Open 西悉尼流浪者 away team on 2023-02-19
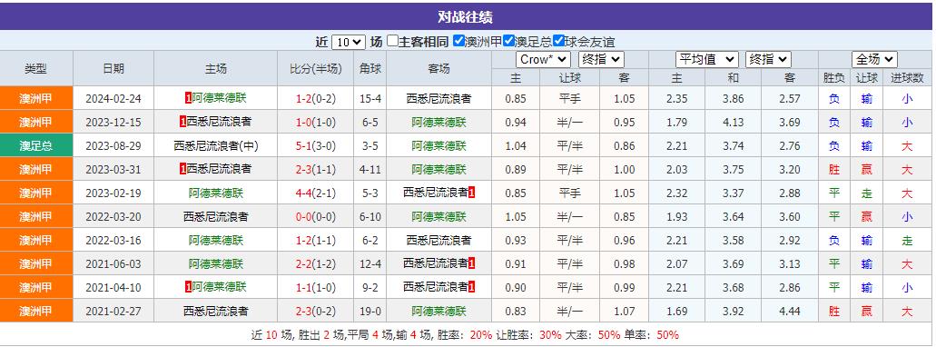The width and height of the screenshot is (936, 347). pos(435,193)
